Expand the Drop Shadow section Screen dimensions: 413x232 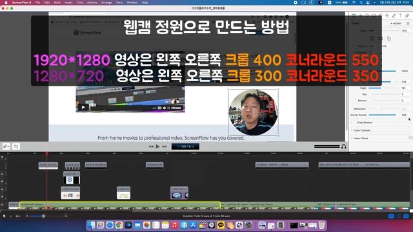point(352,122)
